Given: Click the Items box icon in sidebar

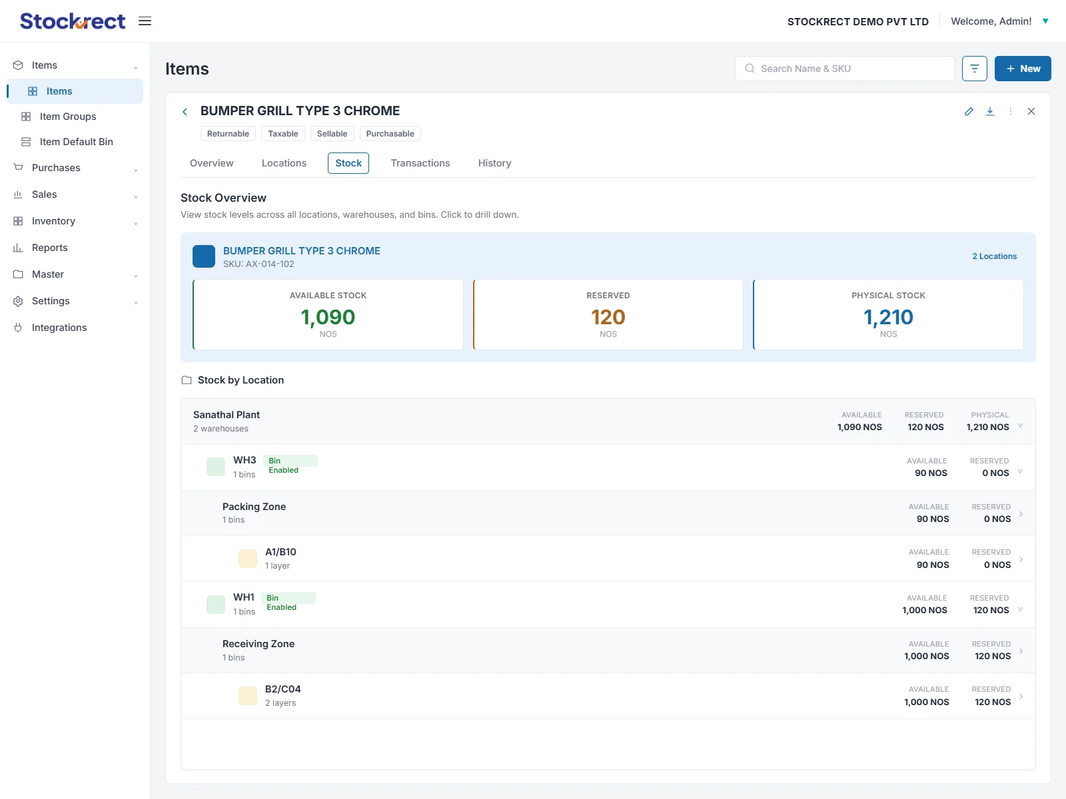Looking at the screenshot, I should [18, 65].
